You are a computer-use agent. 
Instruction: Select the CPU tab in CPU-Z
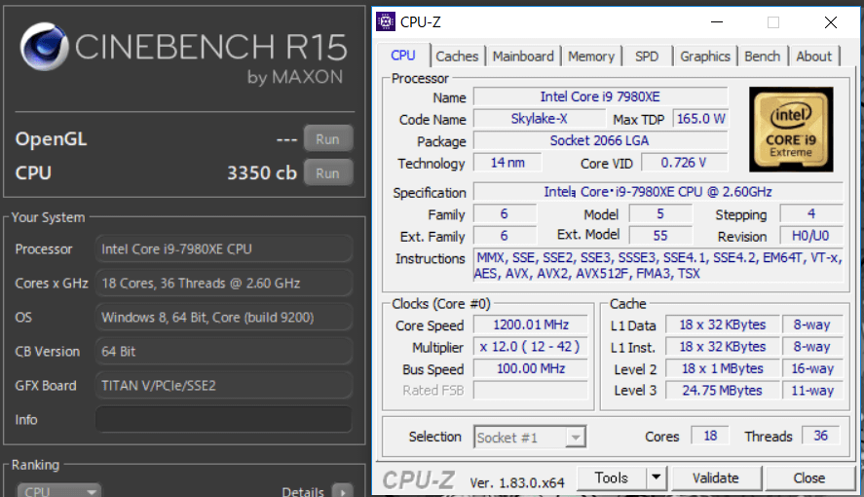pyautogui.click(x=403, y=56)
